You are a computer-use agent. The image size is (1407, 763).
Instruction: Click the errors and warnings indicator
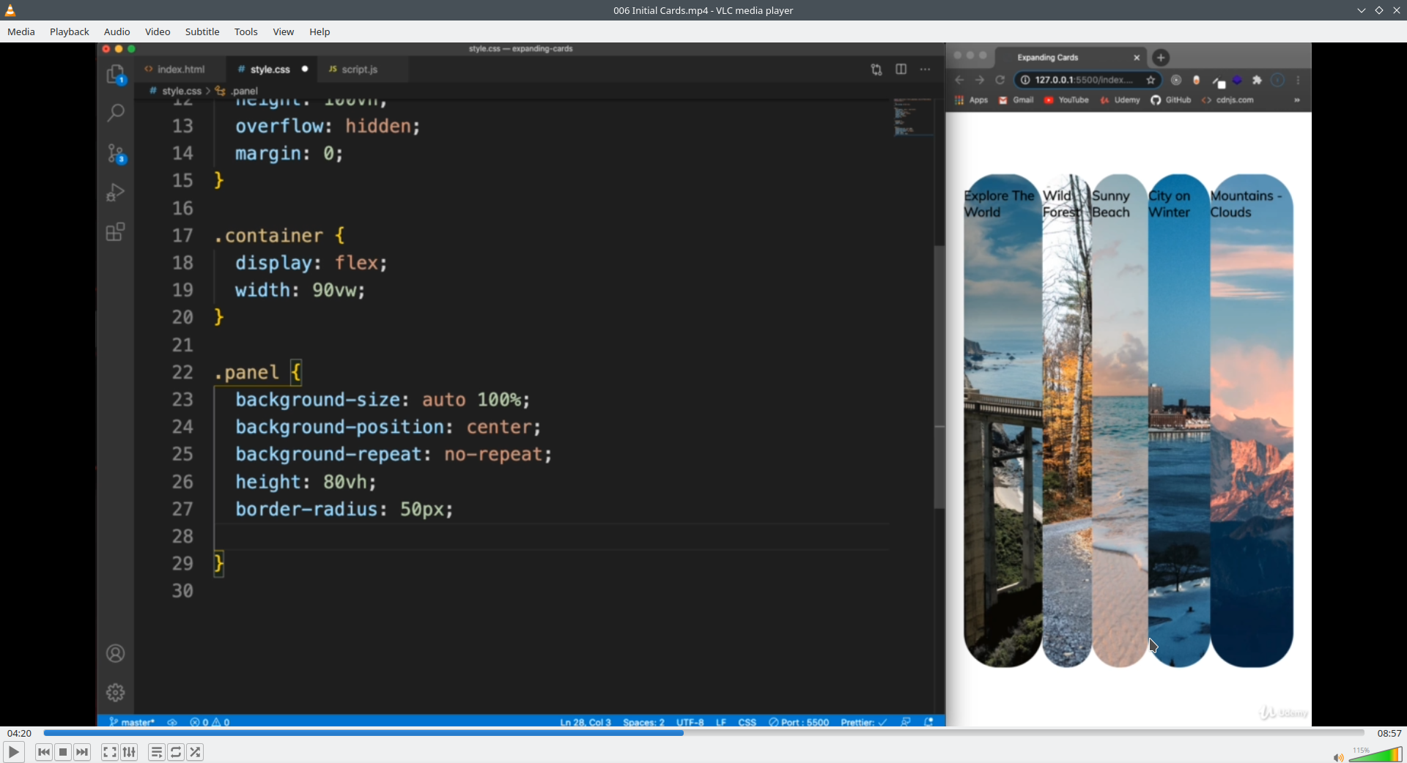pyautogui.click(x=210, y=722)
